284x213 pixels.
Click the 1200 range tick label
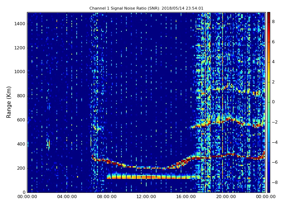20,48
